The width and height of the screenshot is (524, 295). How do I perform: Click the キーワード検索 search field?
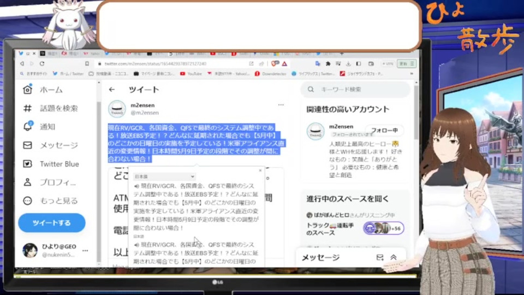(355, 90)
